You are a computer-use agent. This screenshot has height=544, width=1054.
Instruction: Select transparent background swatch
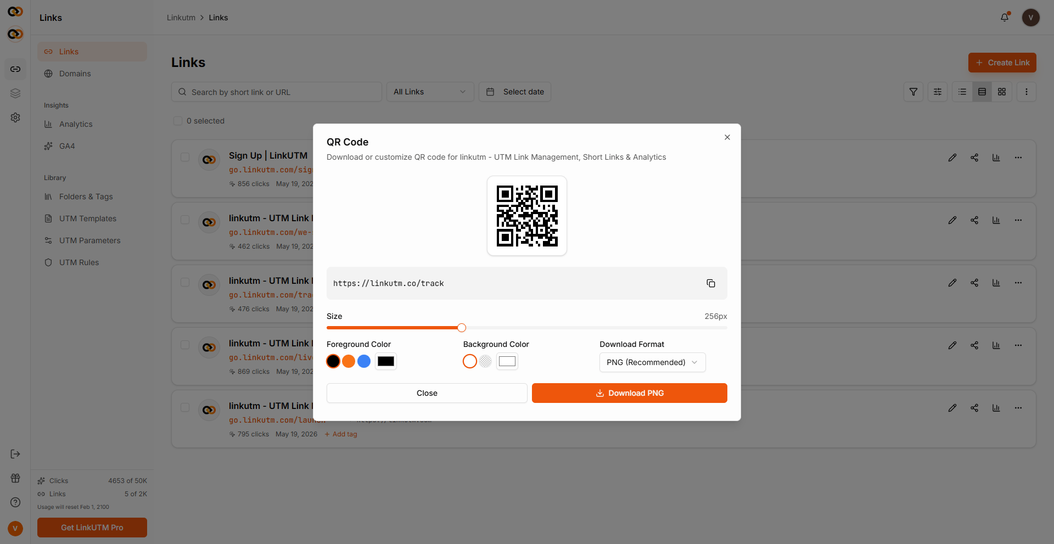485,361
